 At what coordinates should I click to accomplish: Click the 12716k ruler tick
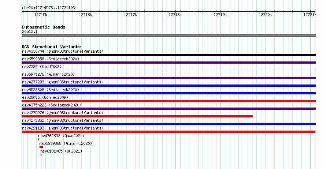point(85,15)
